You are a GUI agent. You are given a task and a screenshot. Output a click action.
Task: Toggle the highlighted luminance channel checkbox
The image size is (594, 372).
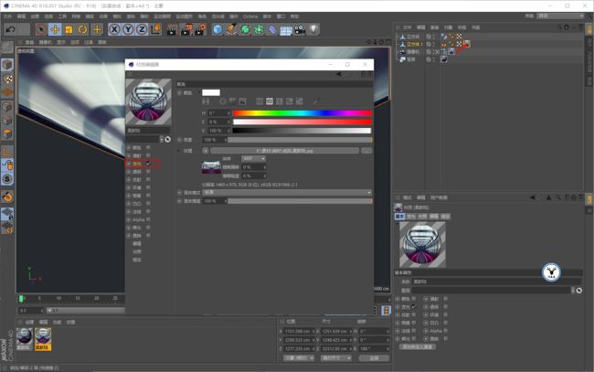pyautogui.click(x=148, y=164)
